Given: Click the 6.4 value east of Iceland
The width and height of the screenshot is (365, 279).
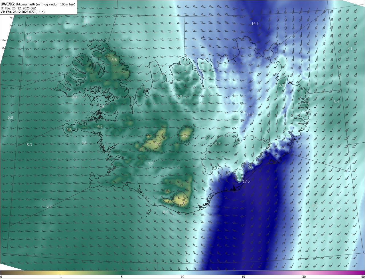Looking at the screenshot, I should tap(336, 102).
